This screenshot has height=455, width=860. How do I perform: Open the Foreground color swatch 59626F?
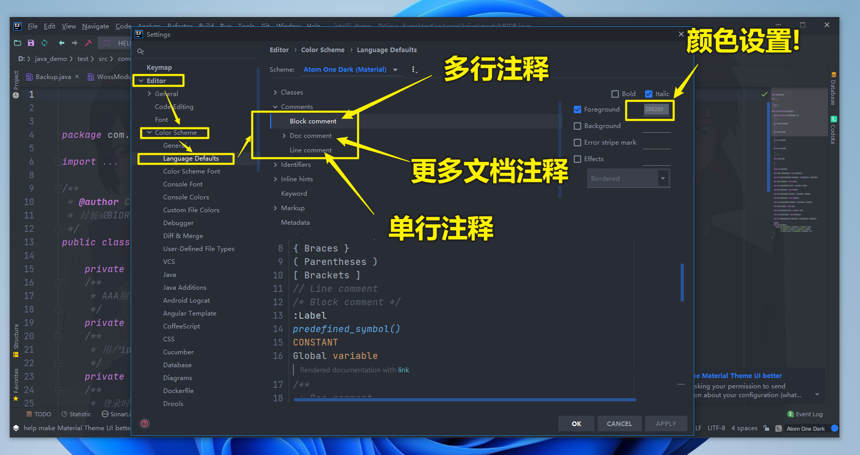(656, 109)
